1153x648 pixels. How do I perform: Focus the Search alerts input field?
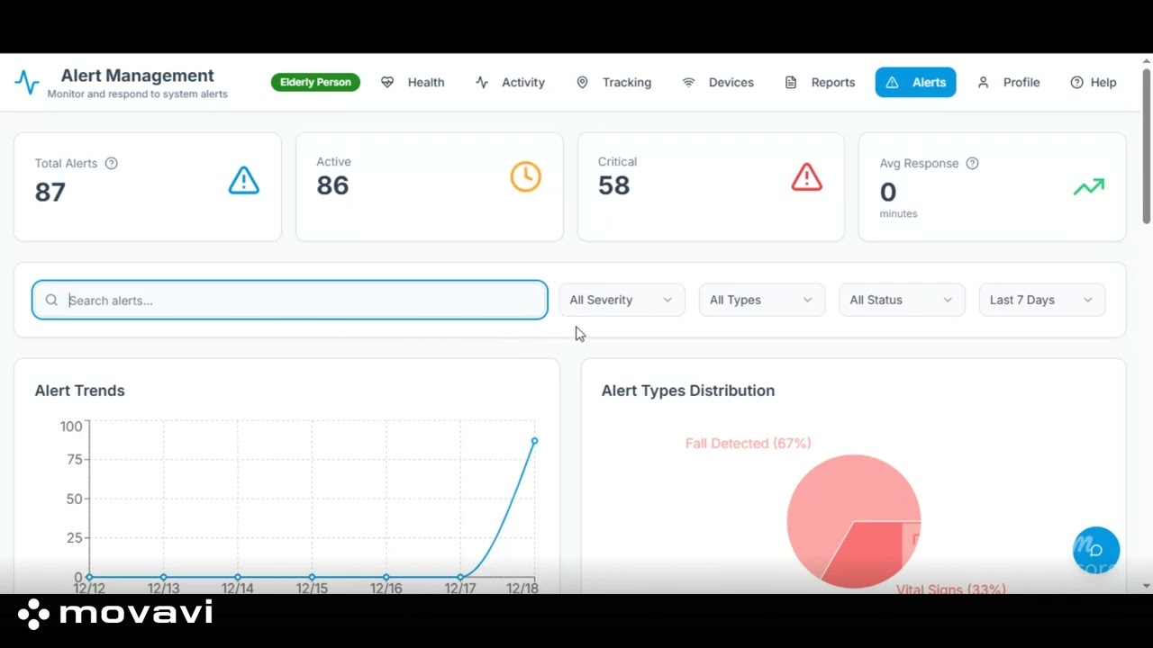pos(290,300)
